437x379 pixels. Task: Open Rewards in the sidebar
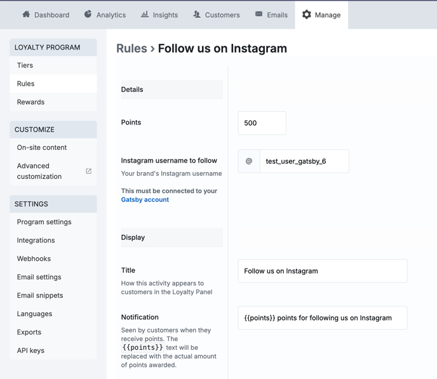click(53, 102)
